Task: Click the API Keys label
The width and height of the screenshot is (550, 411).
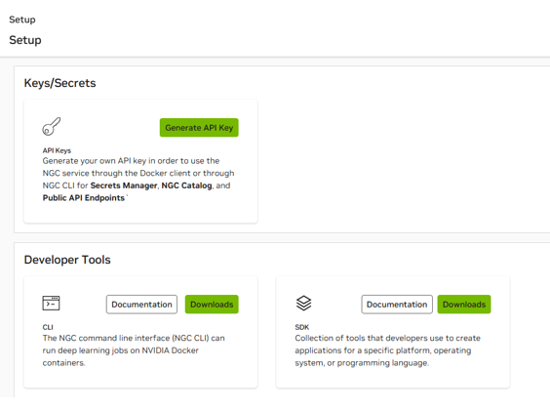Action: (x=57, y=150)
